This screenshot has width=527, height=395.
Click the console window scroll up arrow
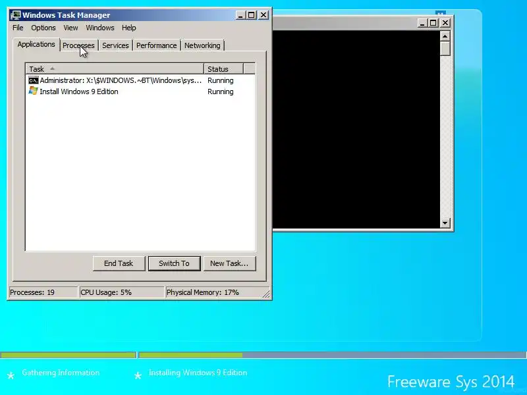click(445, 36)
